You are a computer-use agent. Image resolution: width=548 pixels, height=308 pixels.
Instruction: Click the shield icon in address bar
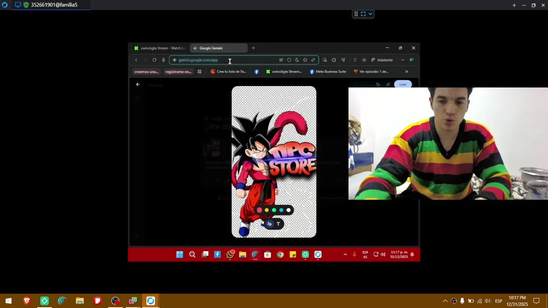click(x=289, y=60)
